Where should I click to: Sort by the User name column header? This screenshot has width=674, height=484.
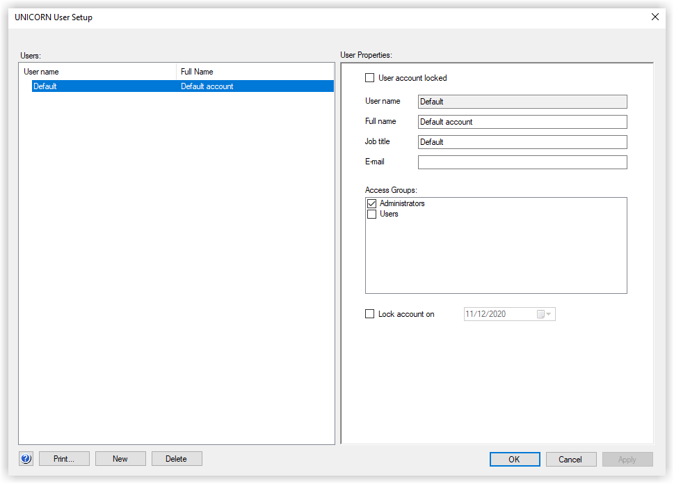coord(98,72)
